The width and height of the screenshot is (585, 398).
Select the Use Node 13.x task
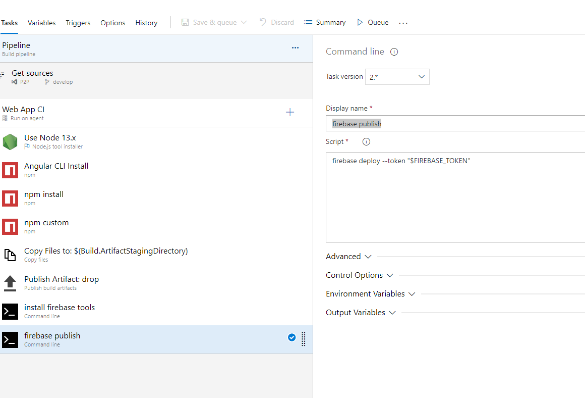(156, 141)
